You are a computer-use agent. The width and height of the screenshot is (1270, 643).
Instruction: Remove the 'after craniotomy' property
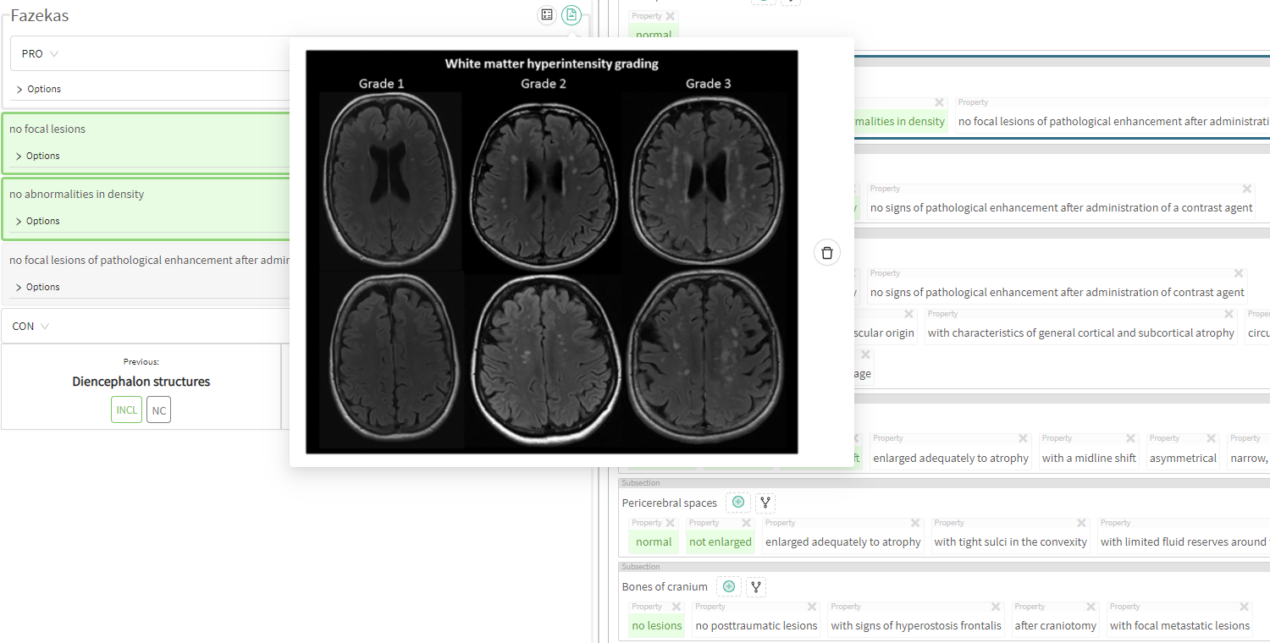pos(1091,607)
